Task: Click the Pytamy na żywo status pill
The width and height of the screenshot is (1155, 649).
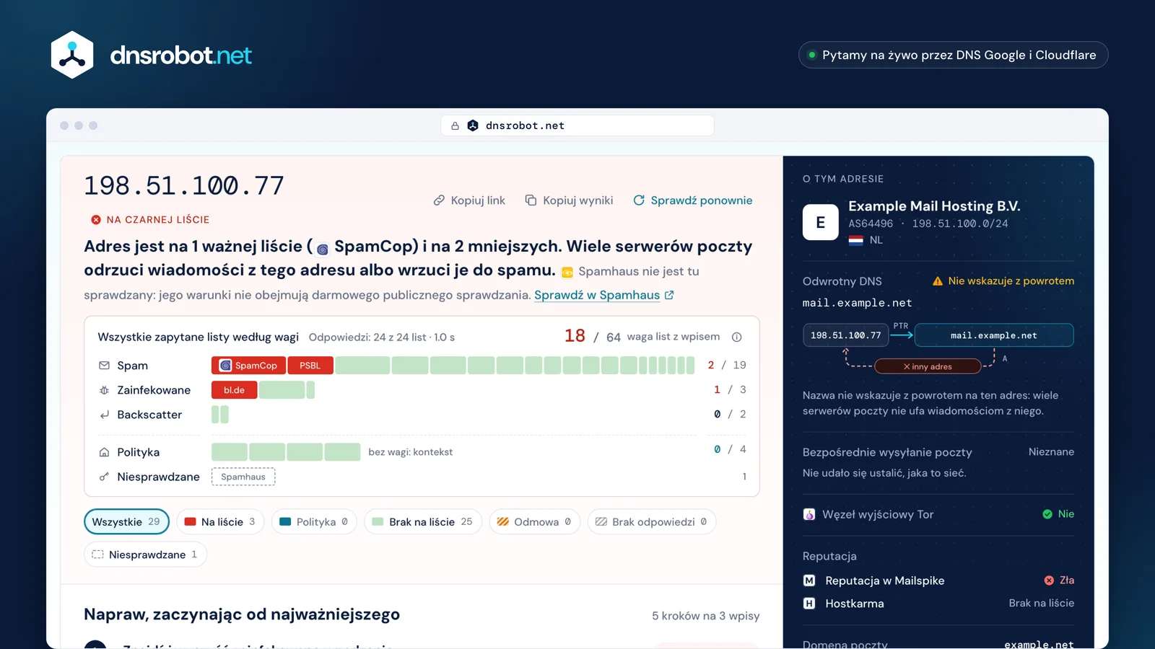Action: click(x=953, y=55)
